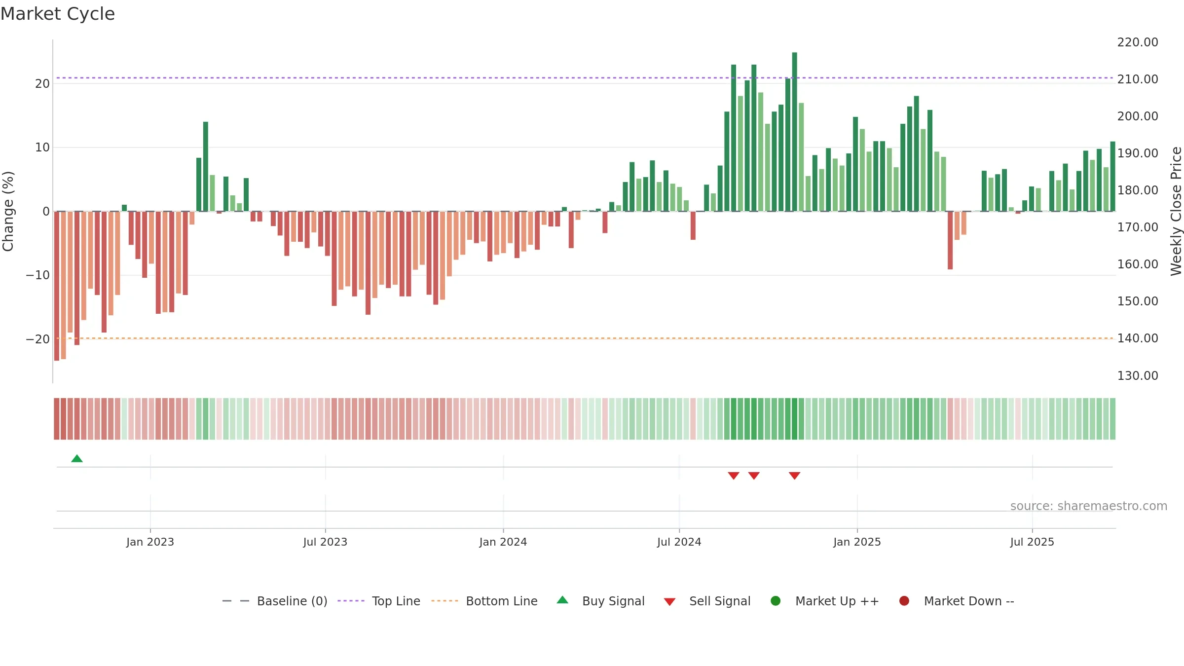
Task: Click the green Market Up legend circle
Action: (776, 601)
